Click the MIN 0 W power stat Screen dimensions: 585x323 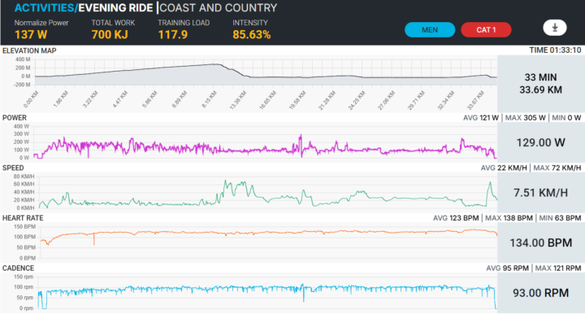(566, 118)
